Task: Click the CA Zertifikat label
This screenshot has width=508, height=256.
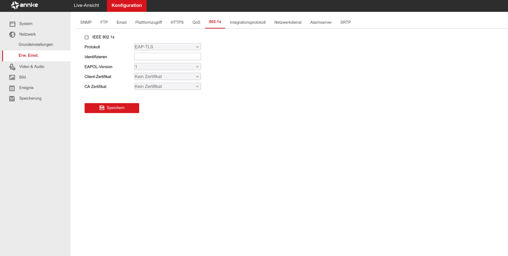Action: coord(96,87)
